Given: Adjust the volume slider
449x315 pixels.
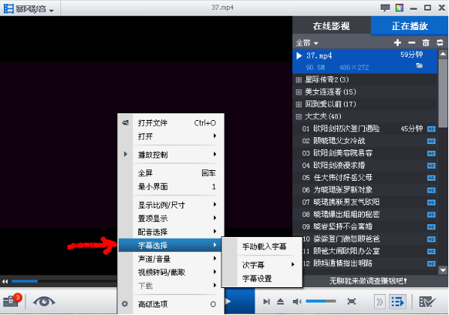Looking at the screenshot, I should click(321, 301).
